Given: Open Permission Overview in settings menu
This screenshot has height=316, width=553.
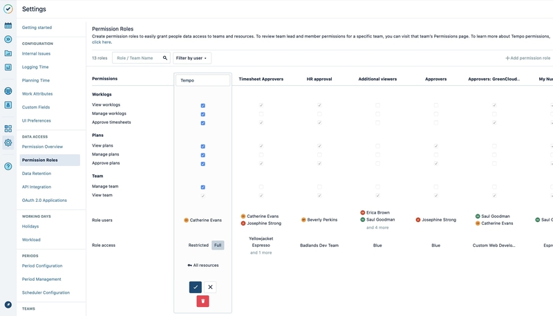Looking at the screenshot, I should (x=42, y=147).
